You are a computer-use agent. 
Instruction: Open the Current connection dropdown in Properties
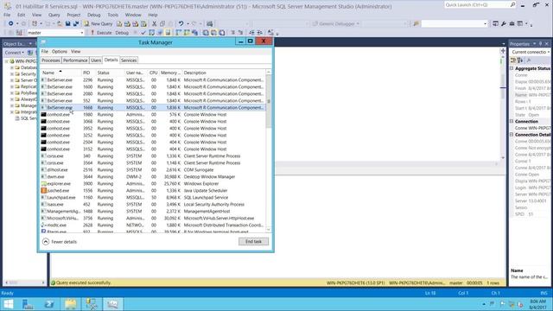click(x=549, y=52)
